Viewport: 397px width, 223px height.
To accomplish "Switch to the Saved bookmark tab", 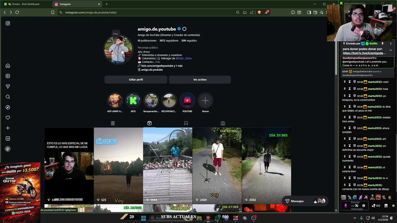I will [x=186, y=123].
